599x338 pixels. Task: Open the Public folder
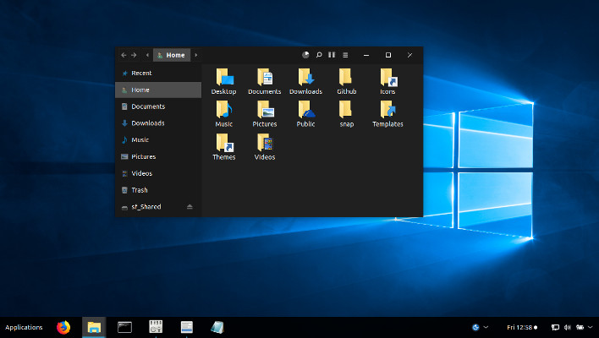click(305, 114)
